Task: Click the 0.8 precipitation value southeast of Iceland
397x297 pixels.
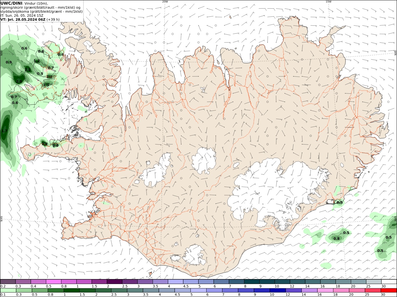Action: (x=337, y=238)
